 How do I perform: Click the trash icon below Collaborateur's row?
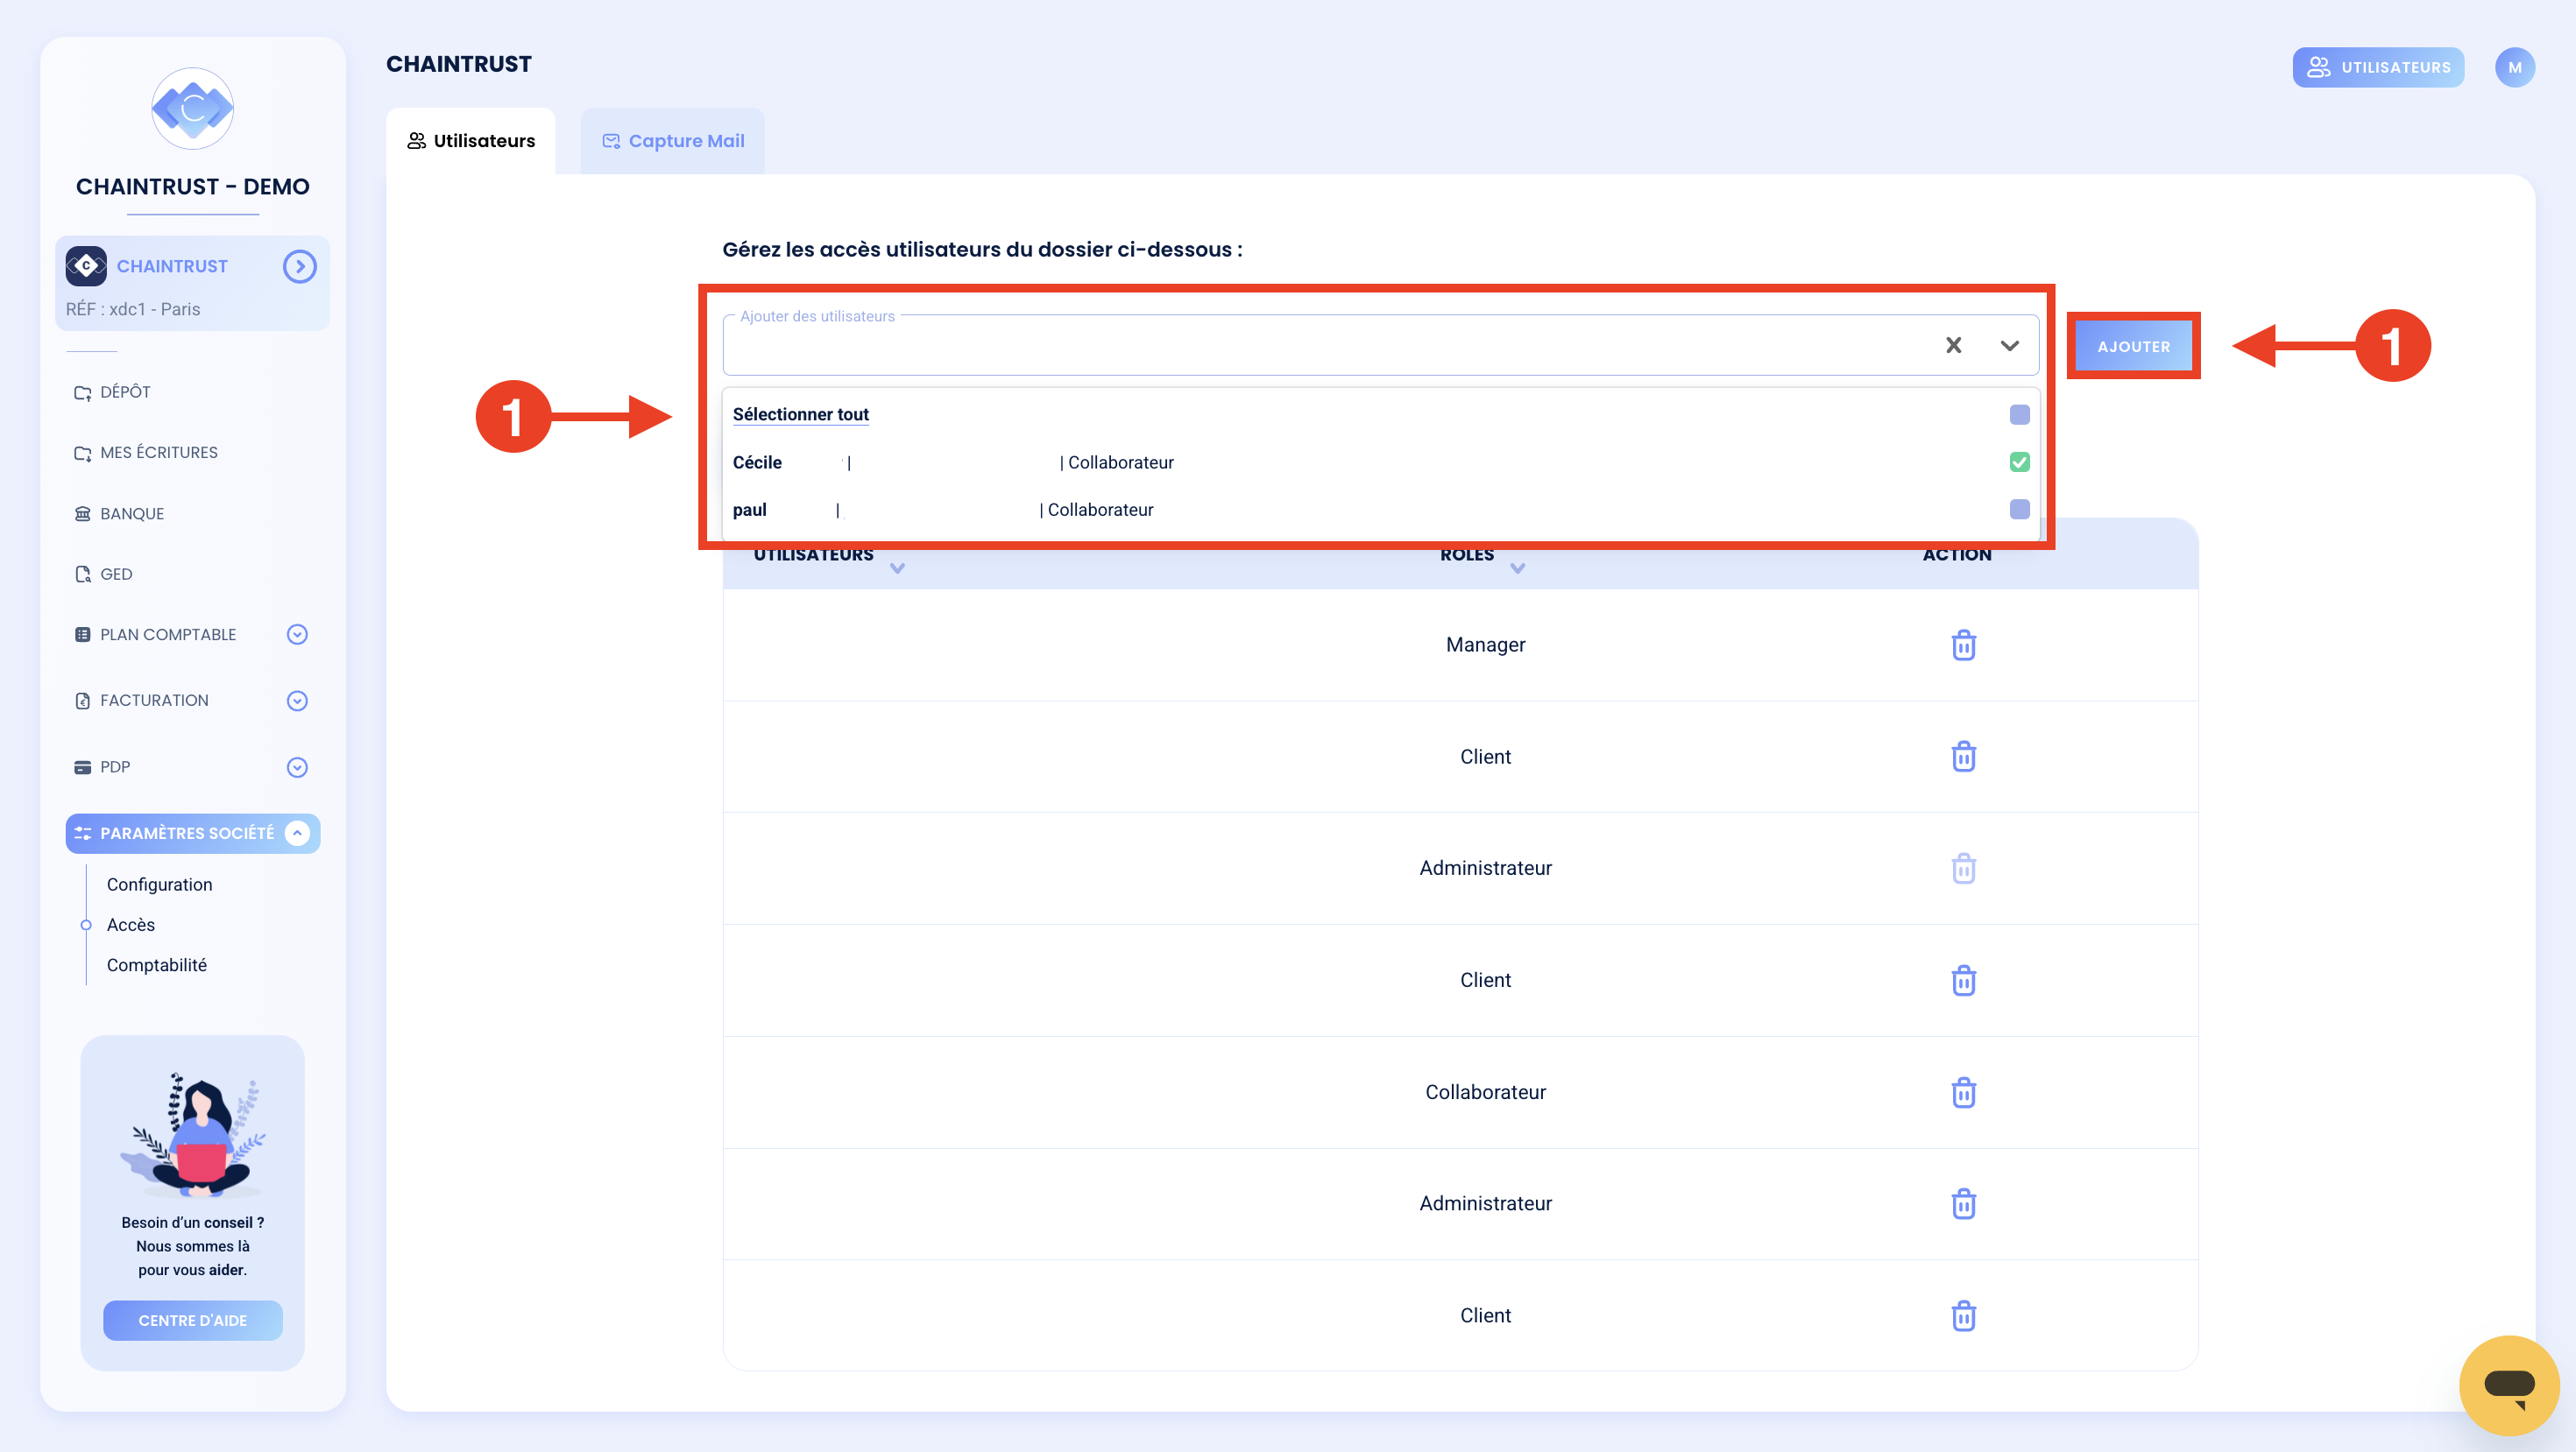pyautogui.click(x=1963, y=1203)
